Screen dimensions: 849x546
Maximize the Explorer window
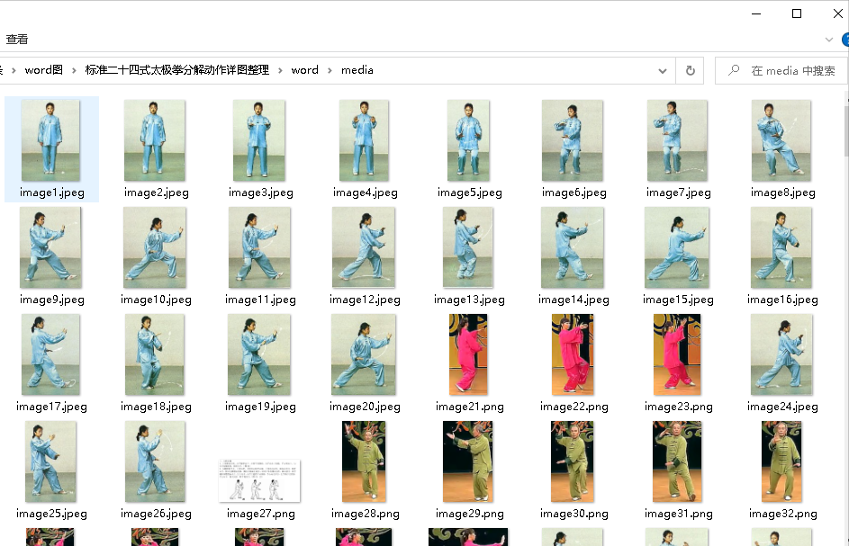tap(797, 13)
